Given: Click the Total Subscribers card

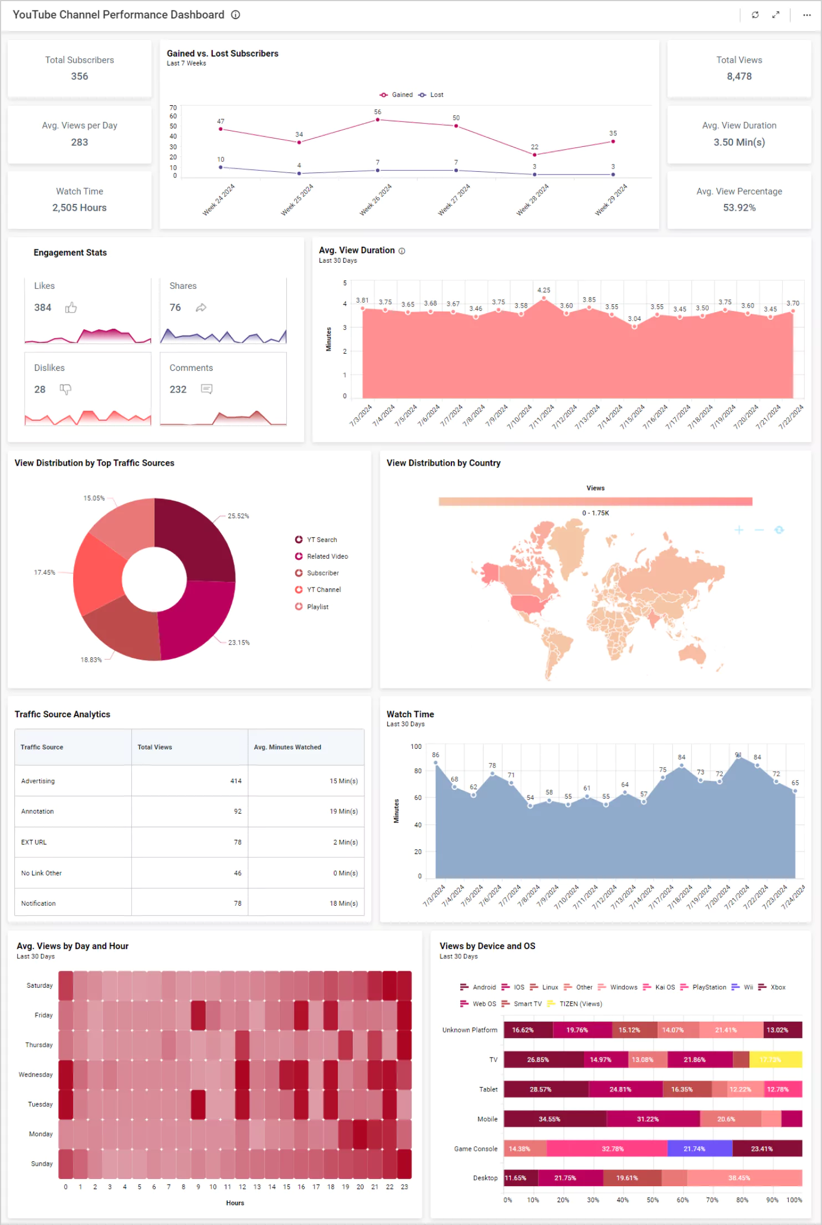Looking at the screenshot, I should (x=79, y=68).
